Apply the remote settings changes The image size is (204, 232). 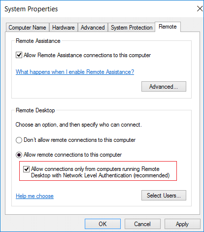coord(182,224)
